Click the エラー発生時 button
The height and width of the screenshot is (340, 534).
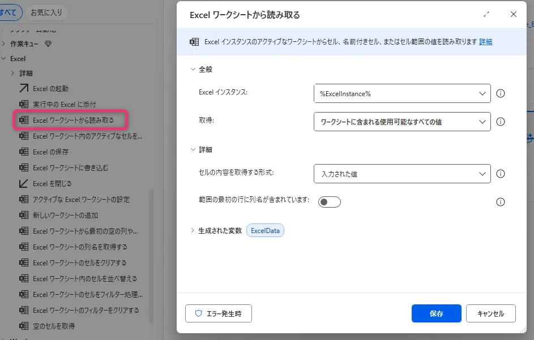click(218, 313)
